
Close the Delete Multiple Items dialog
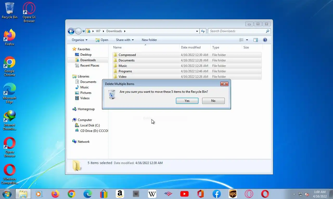click(224, 84)
